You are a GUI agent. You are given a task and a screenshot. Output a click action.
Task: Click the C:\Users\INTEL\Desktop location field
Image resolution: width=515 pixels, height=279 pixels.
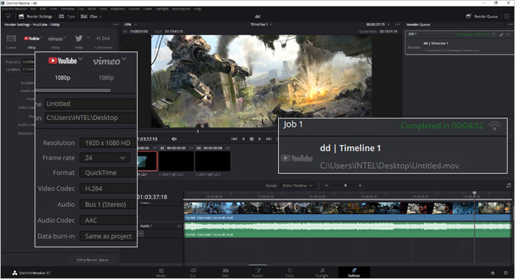coord(90,118)
